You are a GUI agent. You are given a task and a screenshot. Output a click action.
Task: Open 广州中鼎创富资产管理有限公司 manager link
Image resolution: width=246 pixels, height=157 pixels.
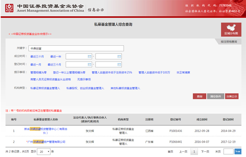pos(46,142)
